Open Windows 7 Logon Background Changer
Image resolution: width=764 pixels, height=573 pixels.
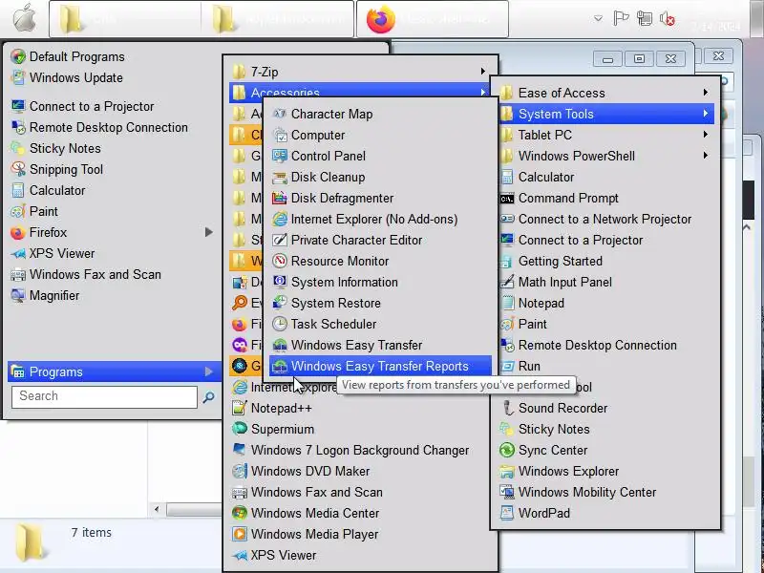[361, 450]
